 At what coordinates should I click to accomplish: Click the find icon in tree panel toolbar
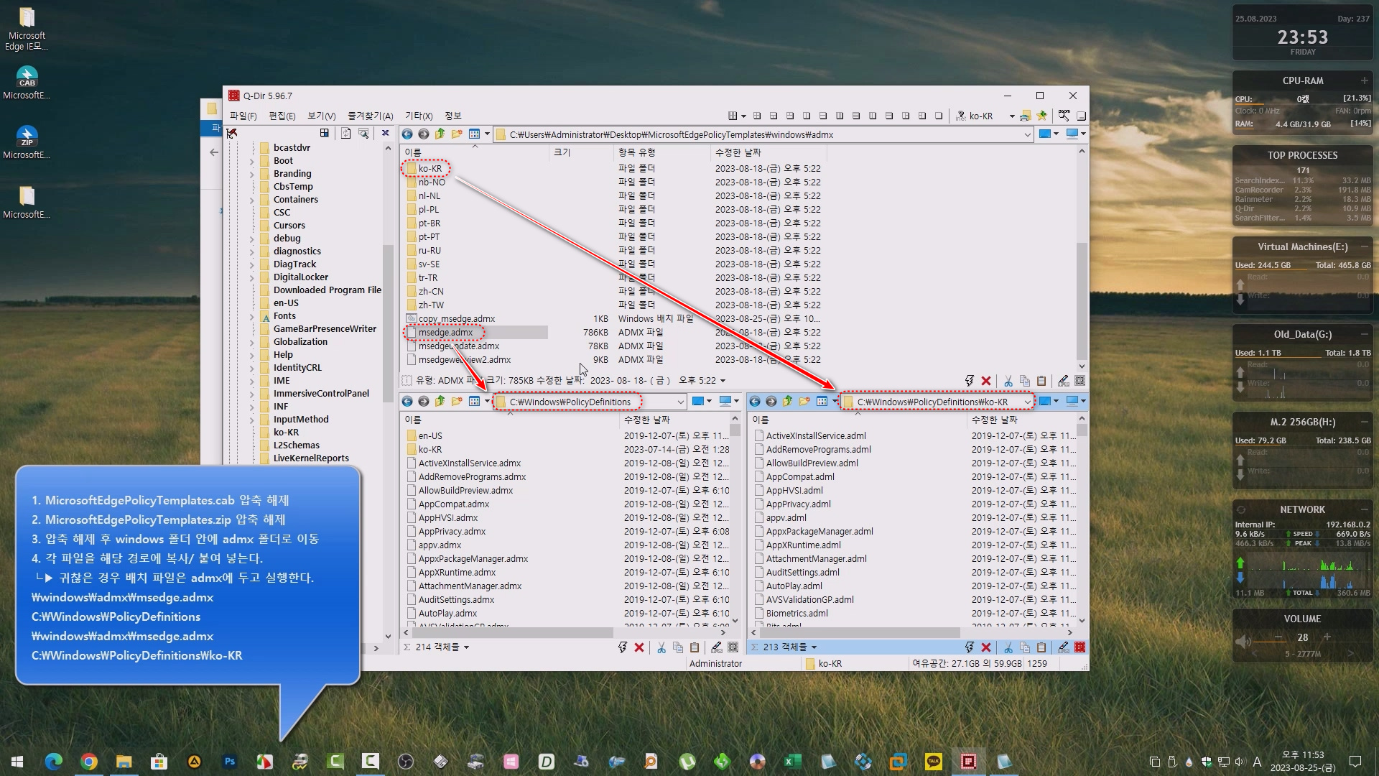point(363,133)
